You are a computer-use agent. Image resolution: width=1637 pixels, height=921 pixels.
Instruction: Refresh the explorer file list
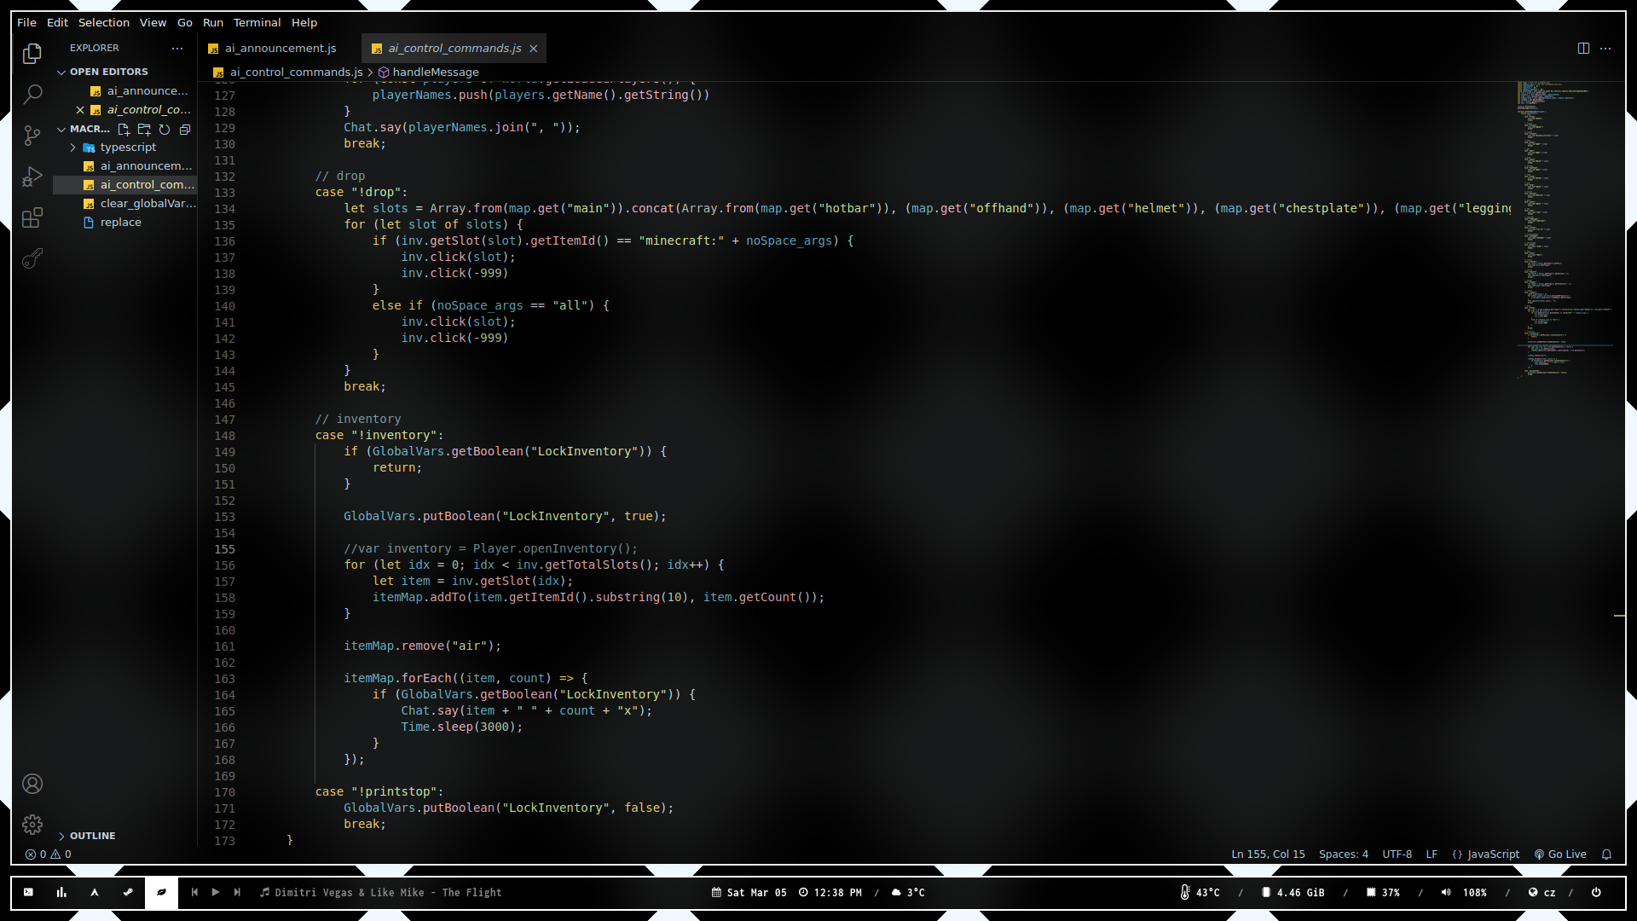click(x=165, y=130)
